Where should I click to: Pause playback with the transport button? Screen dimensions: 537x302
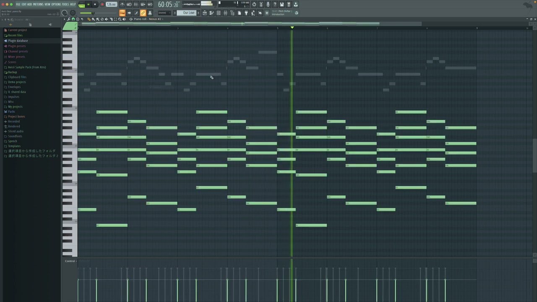pyautogui.click(x=89, y=4)
